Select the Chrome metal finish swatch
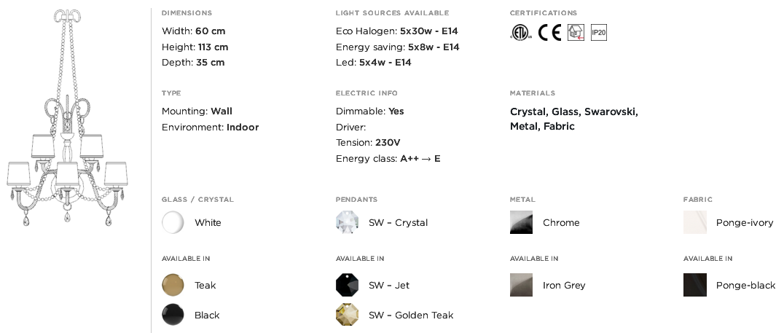The height and width of the screenshot is (333, 784). point(521,222)
